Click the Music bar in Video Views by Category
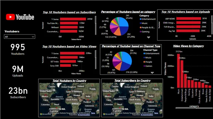The height and width of the screenshot is (119, 213). coord(178,71)
